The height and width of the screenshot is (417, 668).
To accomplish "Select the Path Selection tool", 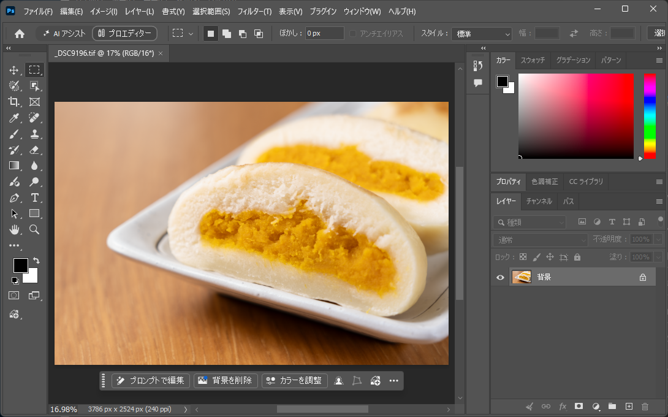I will (14, 213).
